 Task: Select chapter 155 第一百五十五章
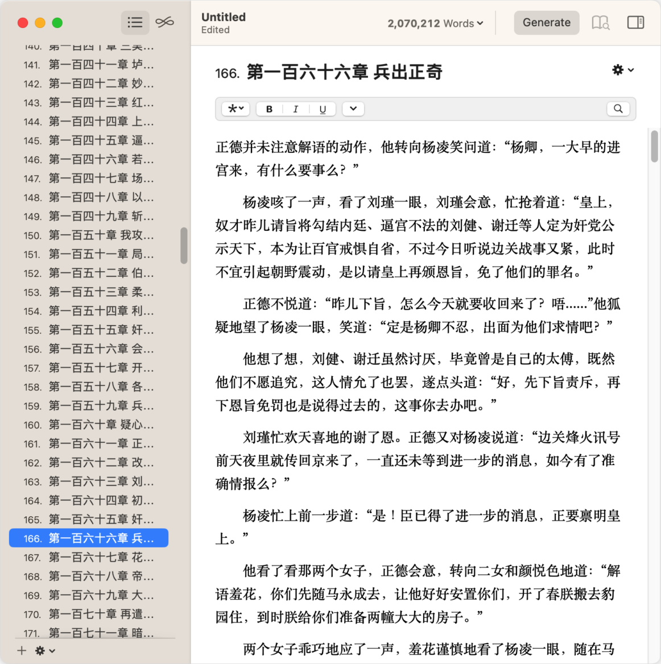(x=89, y=330)
